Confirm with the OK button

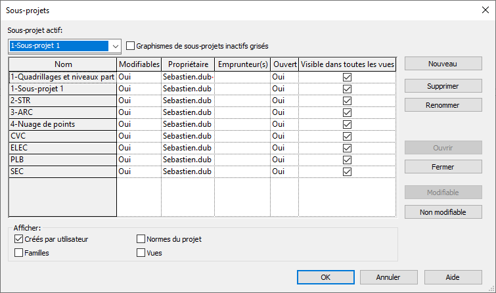325,277
